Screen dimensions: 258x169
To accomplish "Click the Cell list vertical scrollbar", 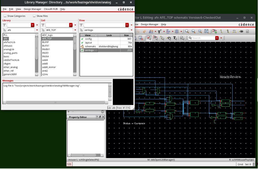I will 75,55.
